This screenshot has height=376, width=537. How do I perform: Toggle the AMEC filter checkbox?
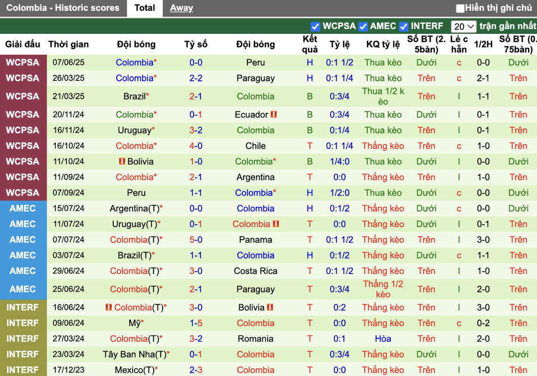(363, 26)
